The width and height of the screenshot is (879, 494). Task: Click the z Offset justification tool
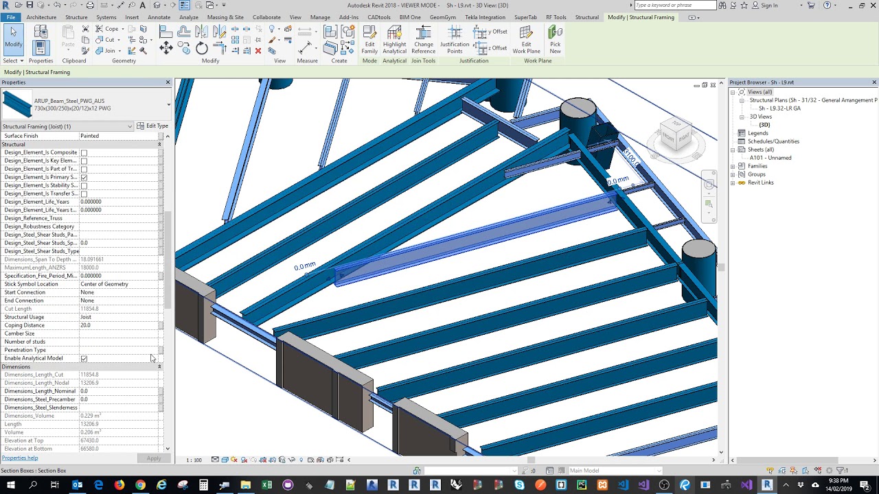pyautogui.click(x=491, y=48)
